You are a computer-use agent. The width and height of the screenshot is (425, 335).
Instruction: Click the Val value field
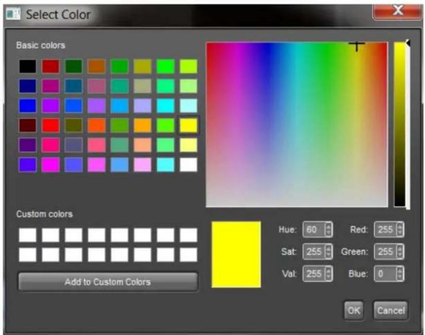(x=314, y=274)
